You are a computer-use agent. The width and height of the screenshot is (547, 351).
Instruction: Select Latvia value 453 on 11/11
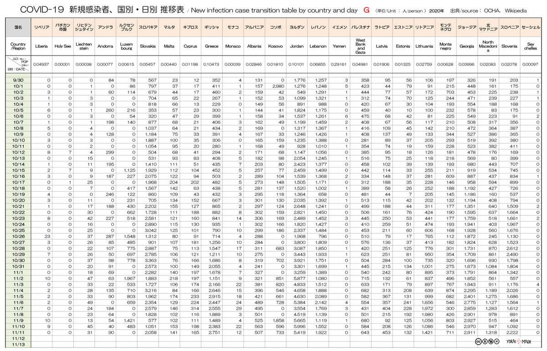click(387, 332)
